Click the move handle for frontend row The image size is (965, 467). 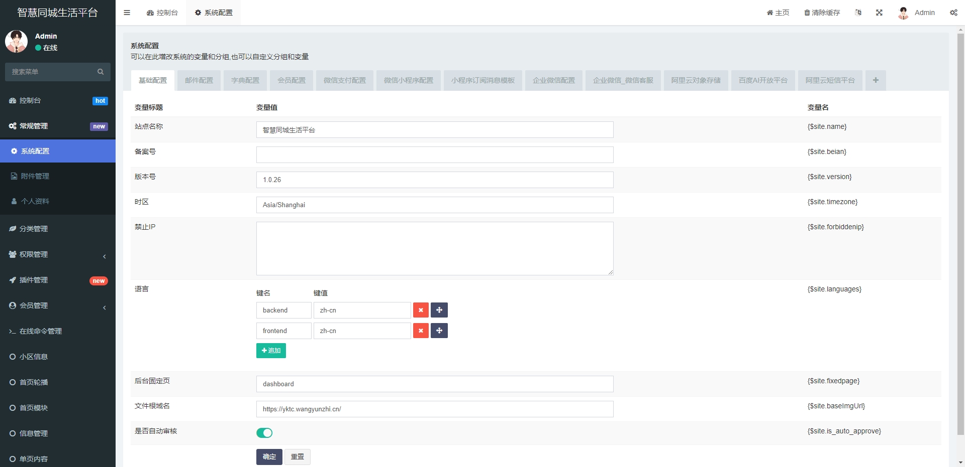tap(439, 331)
